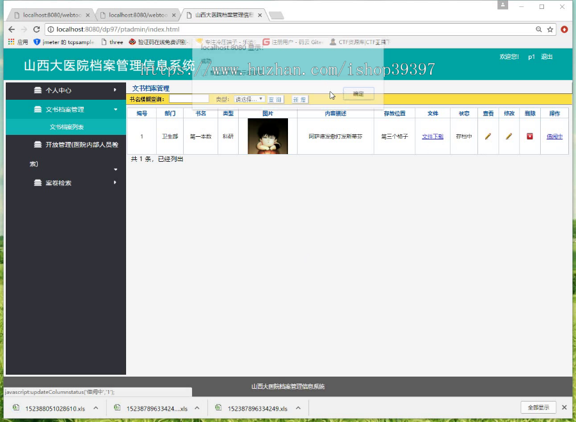Switch to the first localhost:8080/webtoo tab

(x=51, y=15)
